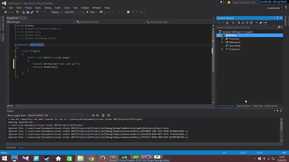Open the Window menu
This screenshot has width=289, height=162.
coord(97,8)
